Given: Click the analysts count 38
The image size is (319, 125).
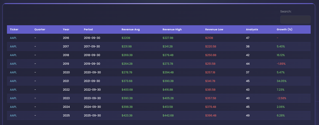Looking at the screenshot, I should 248,46.
